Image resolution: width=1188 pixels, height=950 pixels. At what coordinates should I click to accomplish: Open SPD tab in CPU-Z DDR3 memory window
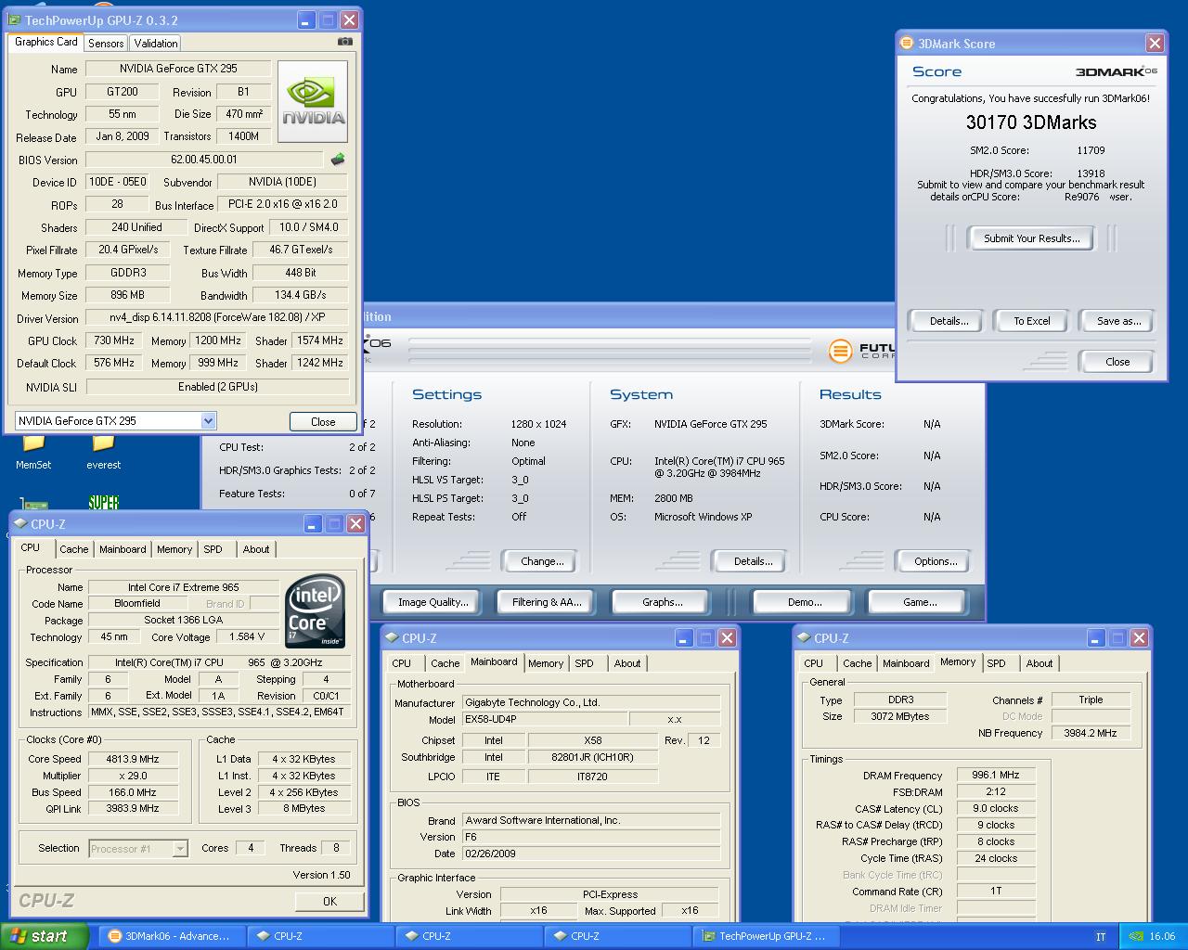996,663
